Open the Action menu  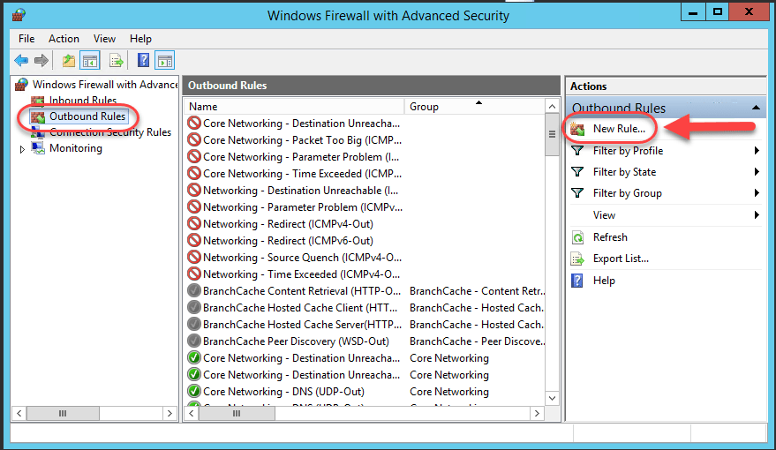pos(64,39)
